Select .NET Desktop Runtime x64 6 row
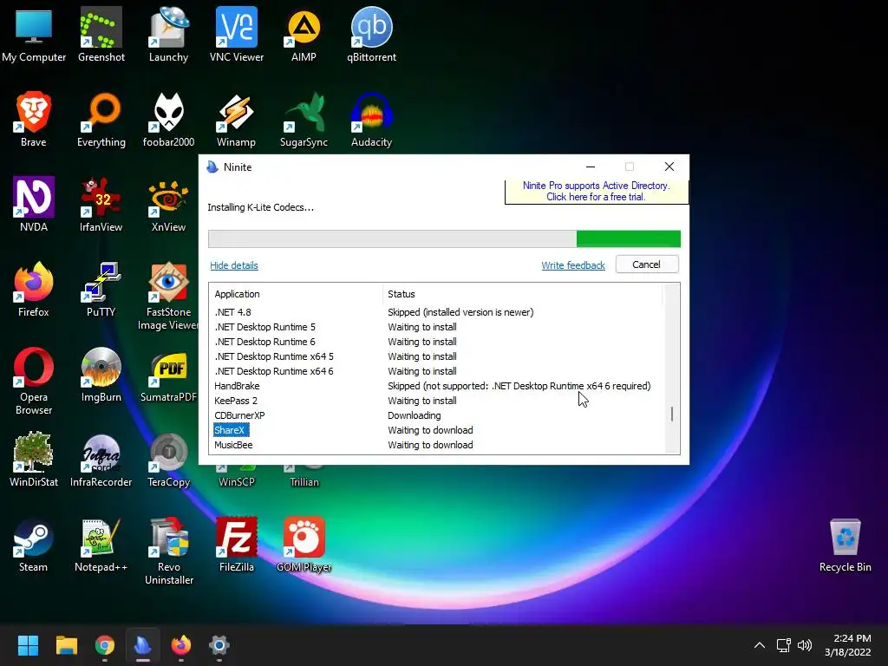This screenshot has width=888, height=666. (x=436, y=371)
